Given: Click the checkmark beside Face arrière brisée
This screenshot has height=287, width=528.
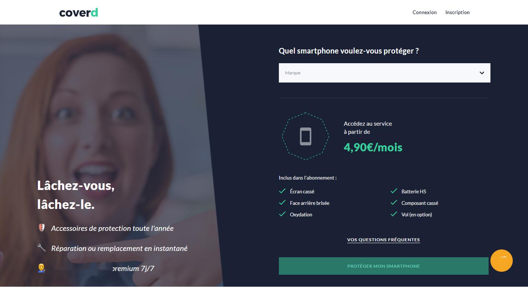Looking at the screenshot, I should point(282,203).
